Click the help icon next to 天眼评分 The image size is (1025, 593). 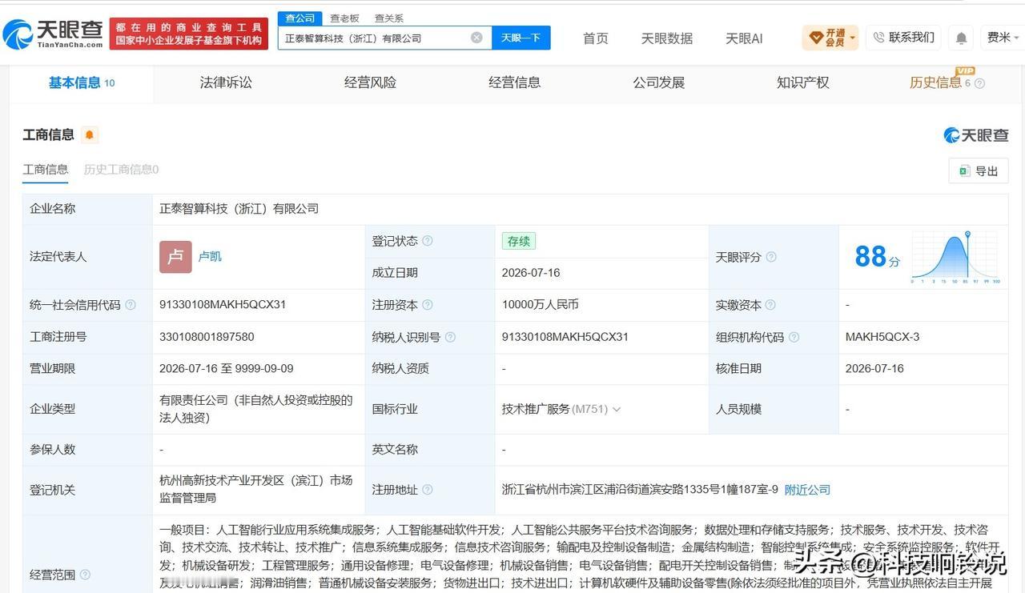coord(771,257)
